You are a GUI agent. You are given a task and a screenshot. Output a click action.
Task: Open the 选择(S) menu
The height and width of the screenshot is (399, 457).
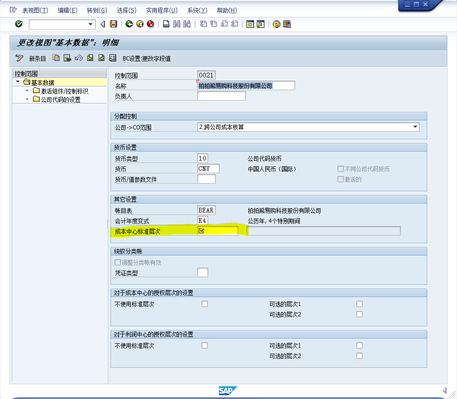click(127, 10)
